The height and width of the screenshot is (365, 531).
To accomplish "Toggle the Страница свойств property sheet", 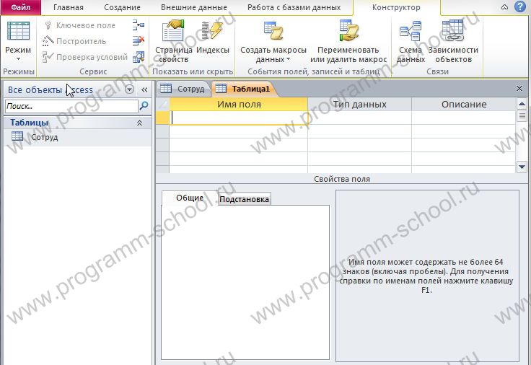I will [172, 40].
